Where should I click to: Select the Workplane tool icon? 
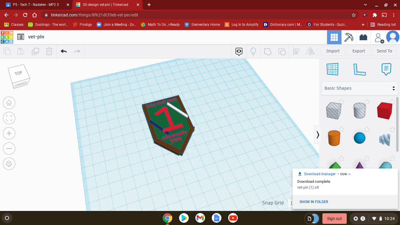(332, 69)
